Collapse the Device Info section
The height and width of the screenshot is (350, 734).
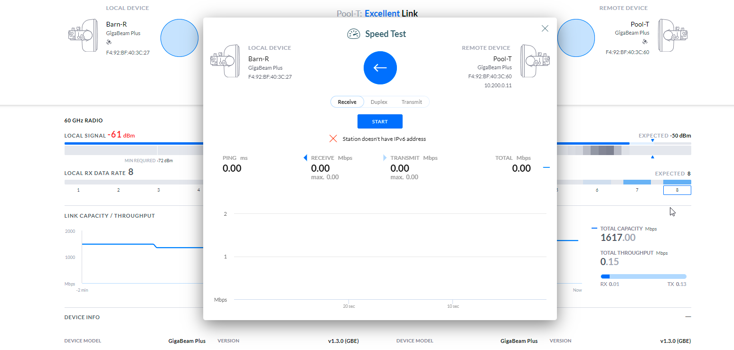click(x=688, y=317)
